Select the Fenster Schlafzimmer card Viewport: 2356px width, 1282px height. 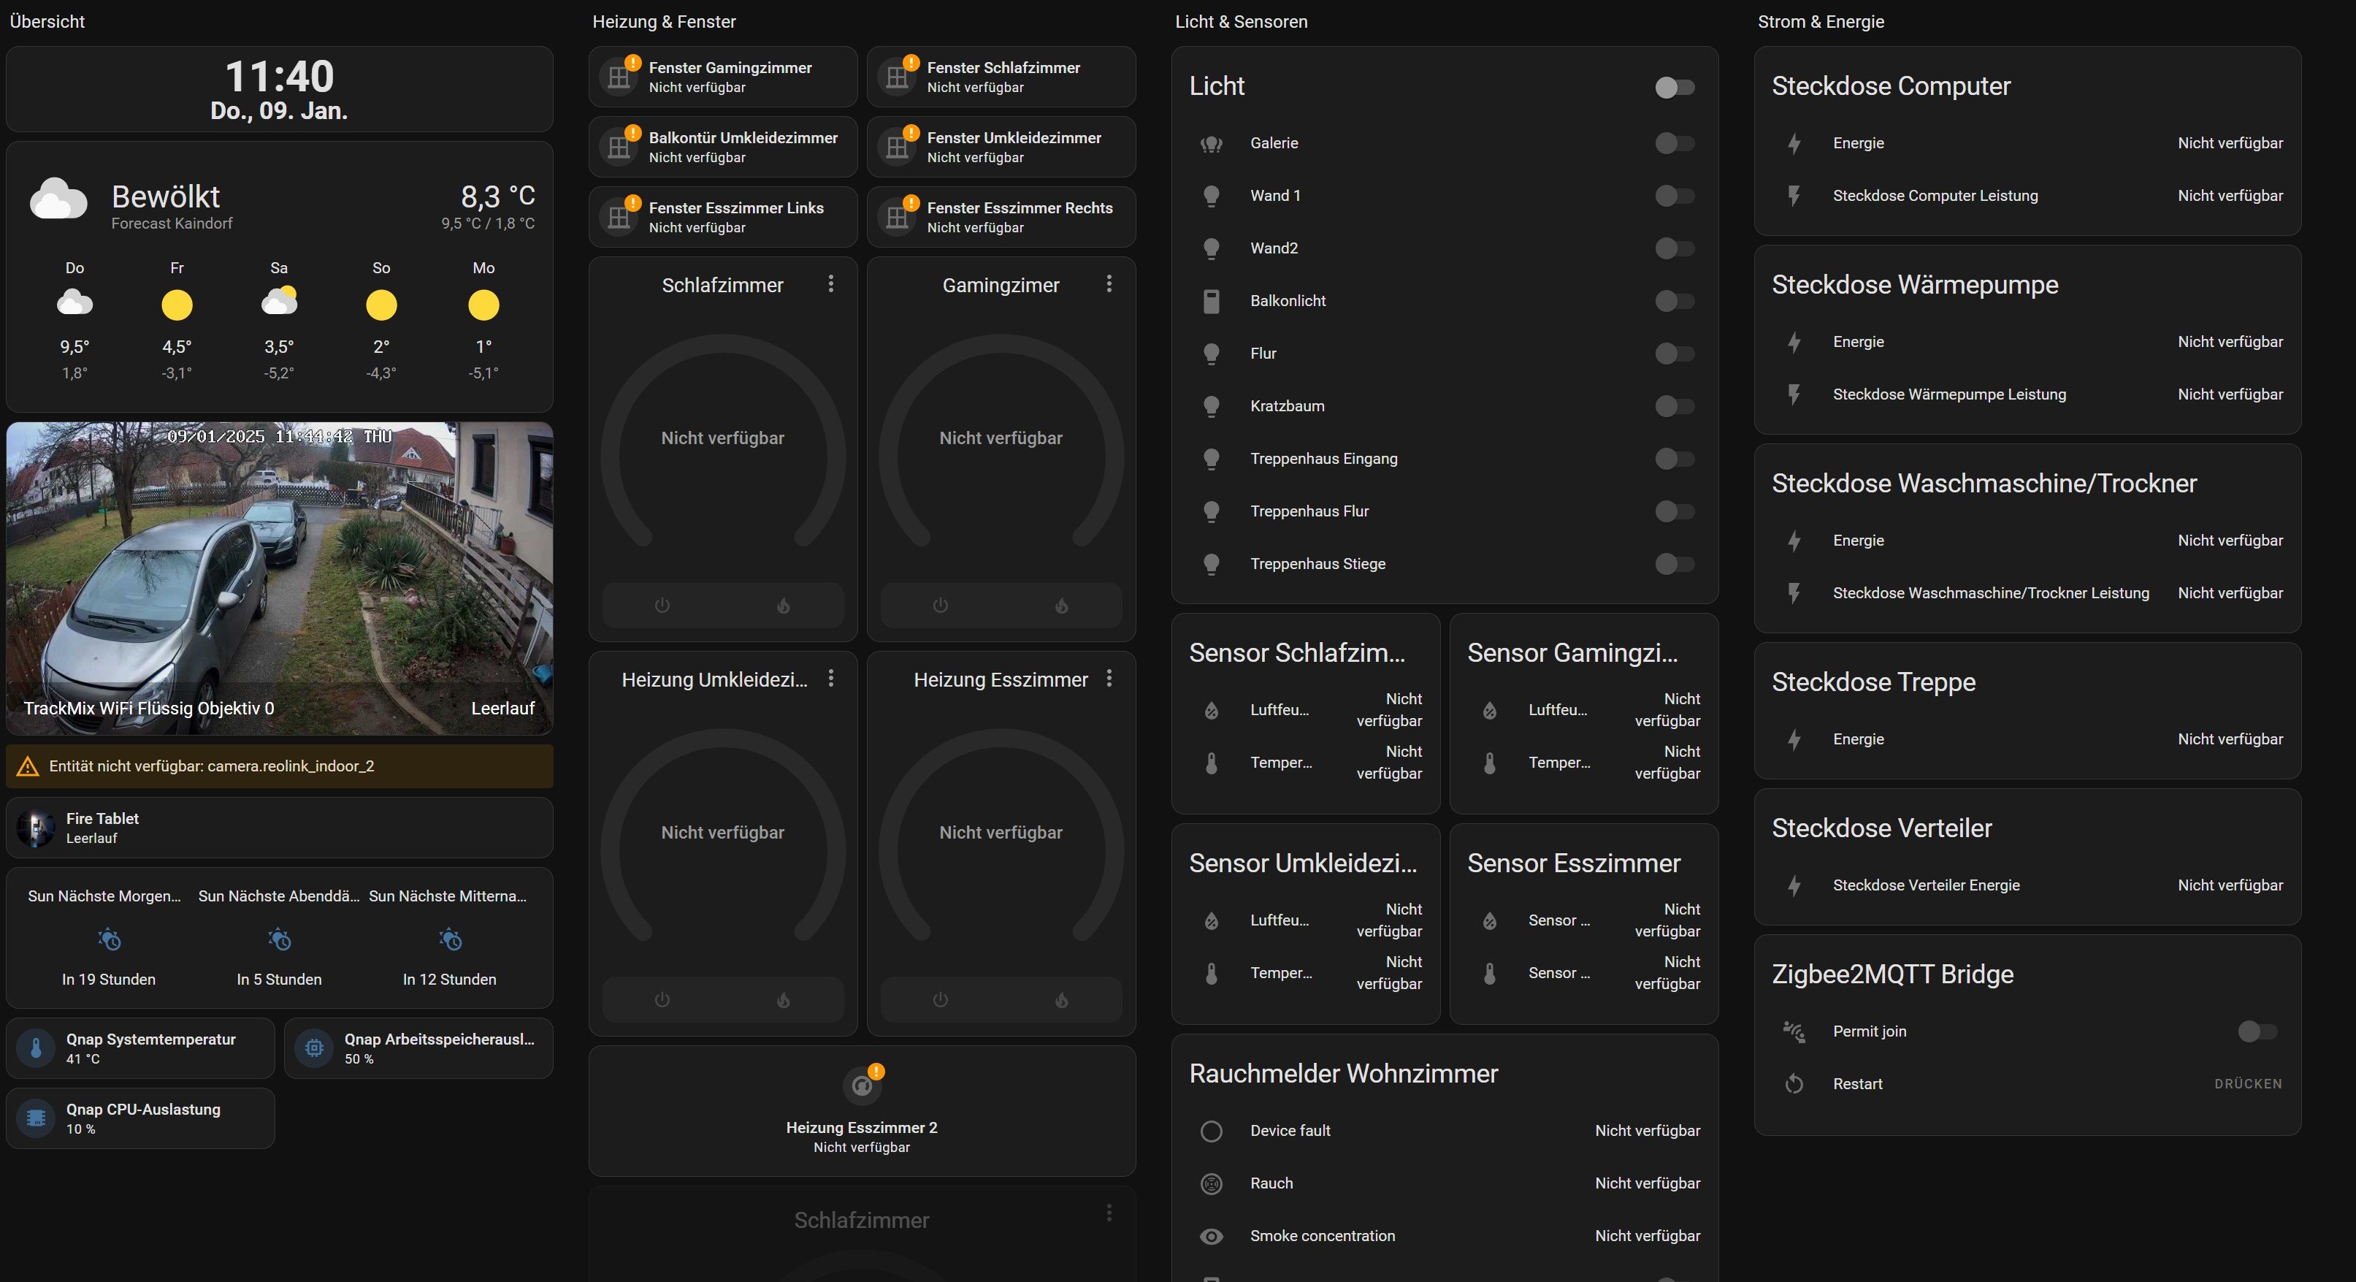pyautogui.click(x=1001, y=76)
